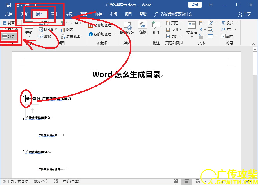Switch to Web Layout view
The image size is (258, 185).
click(x=197, y=182)
